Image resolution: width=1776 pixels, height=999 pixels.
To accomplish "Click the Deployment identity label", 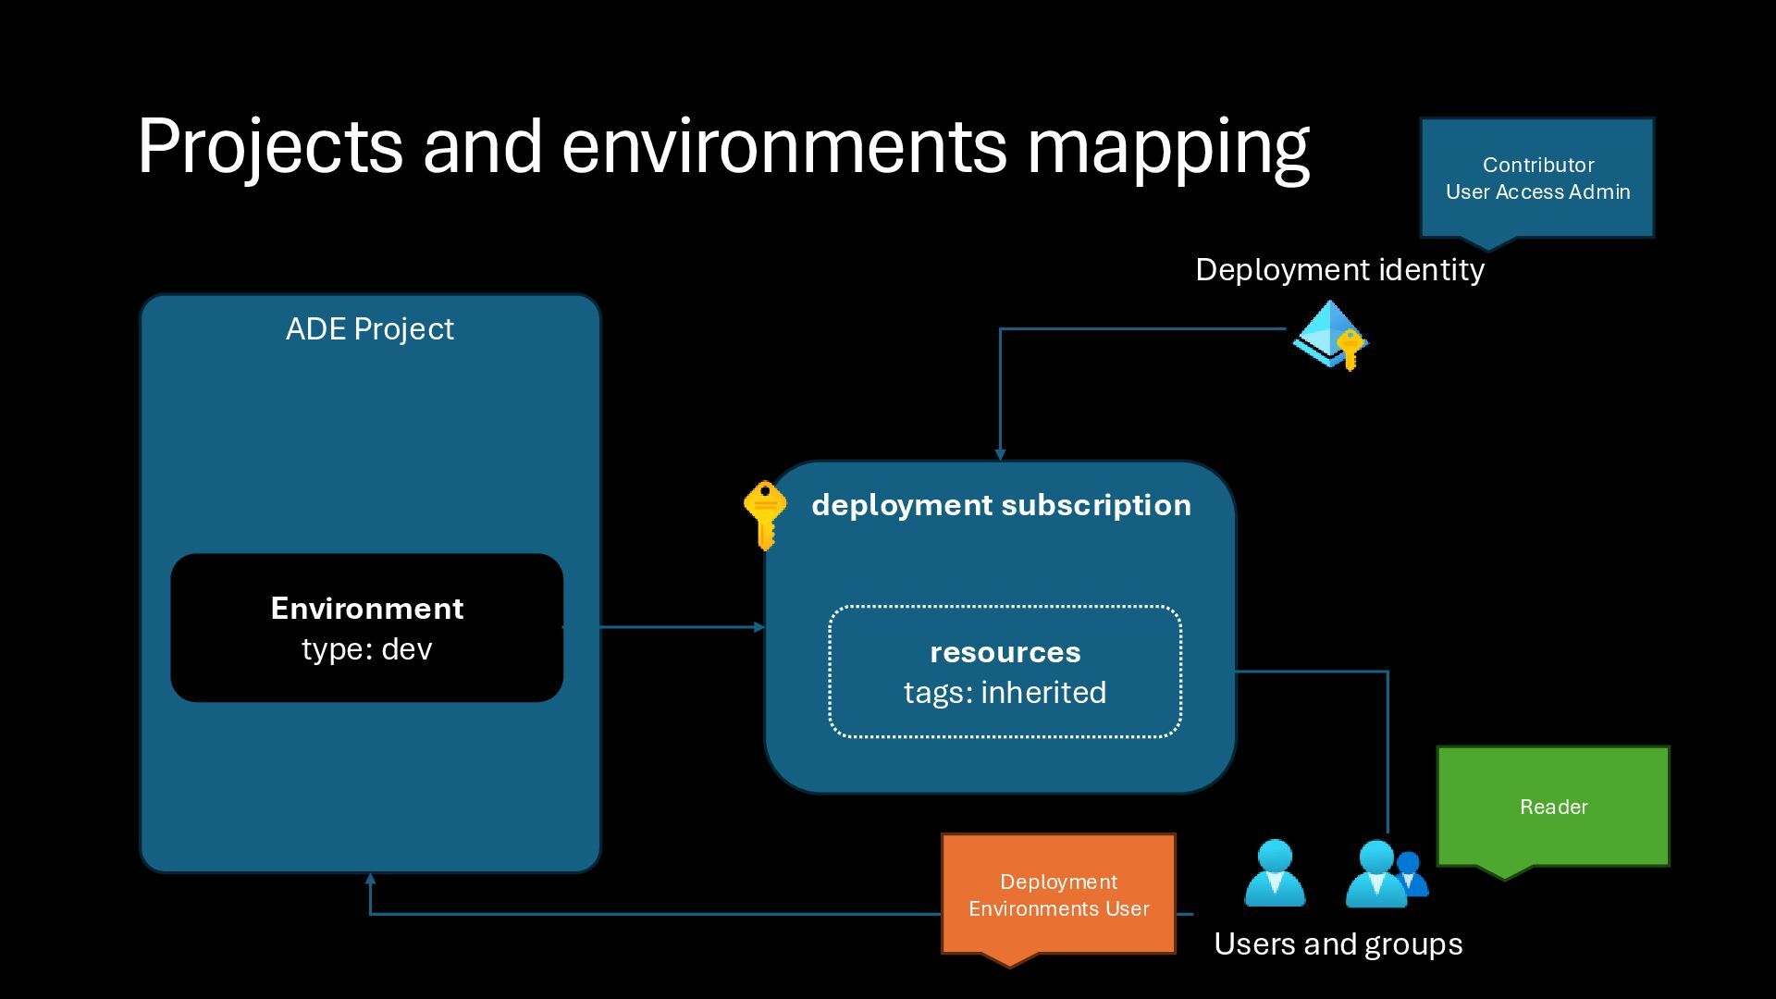I will tap(1339, 270).
